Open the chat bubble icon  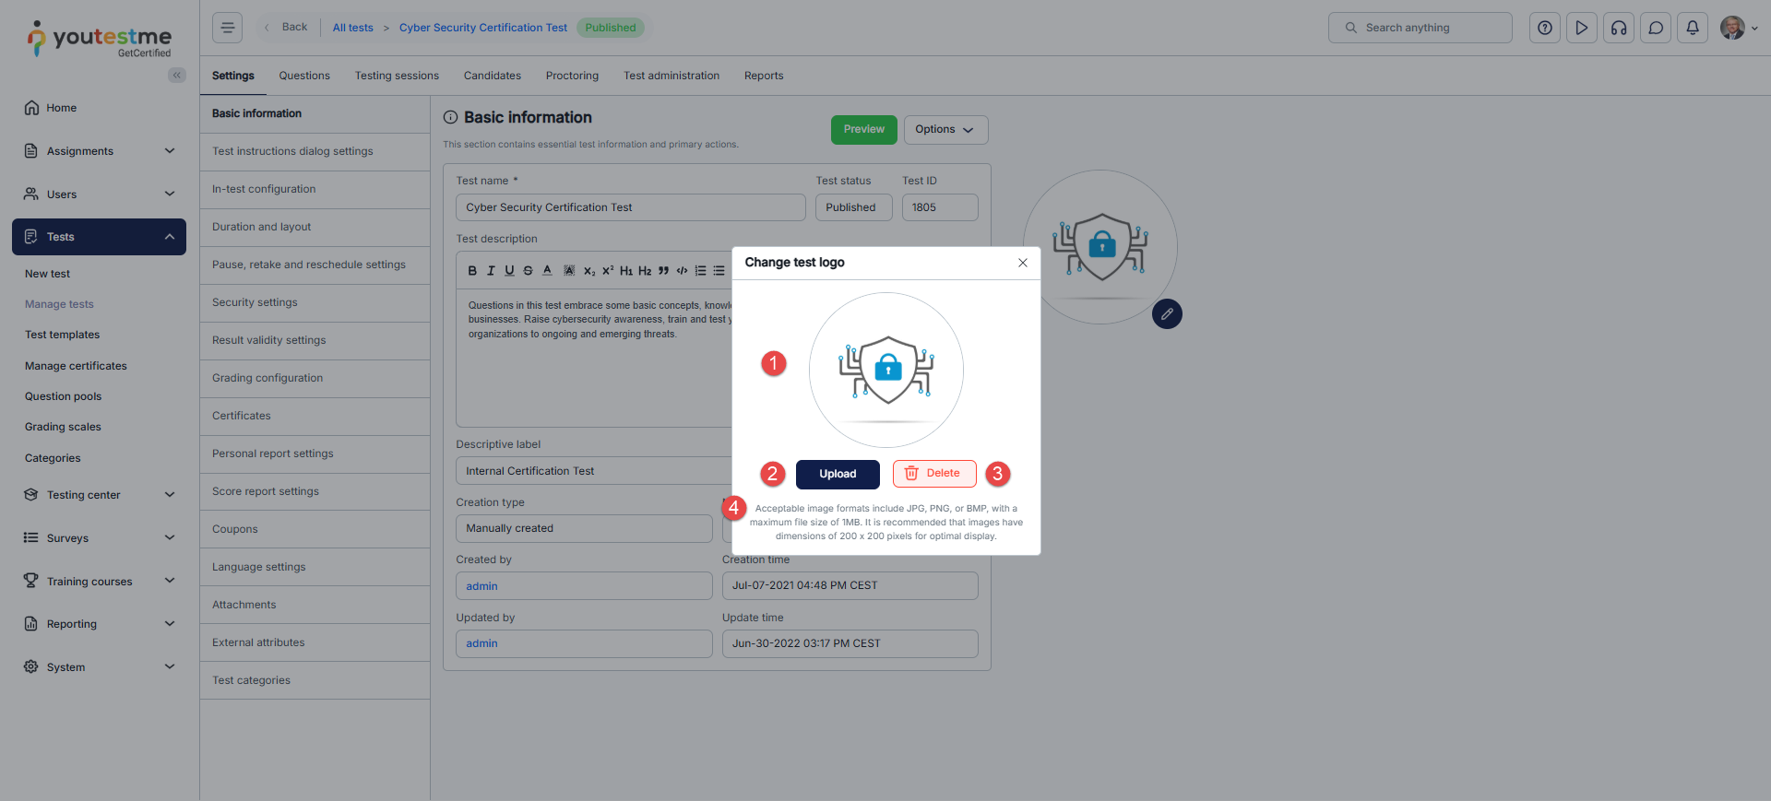pyautogui.click(x=1655, y=28)
